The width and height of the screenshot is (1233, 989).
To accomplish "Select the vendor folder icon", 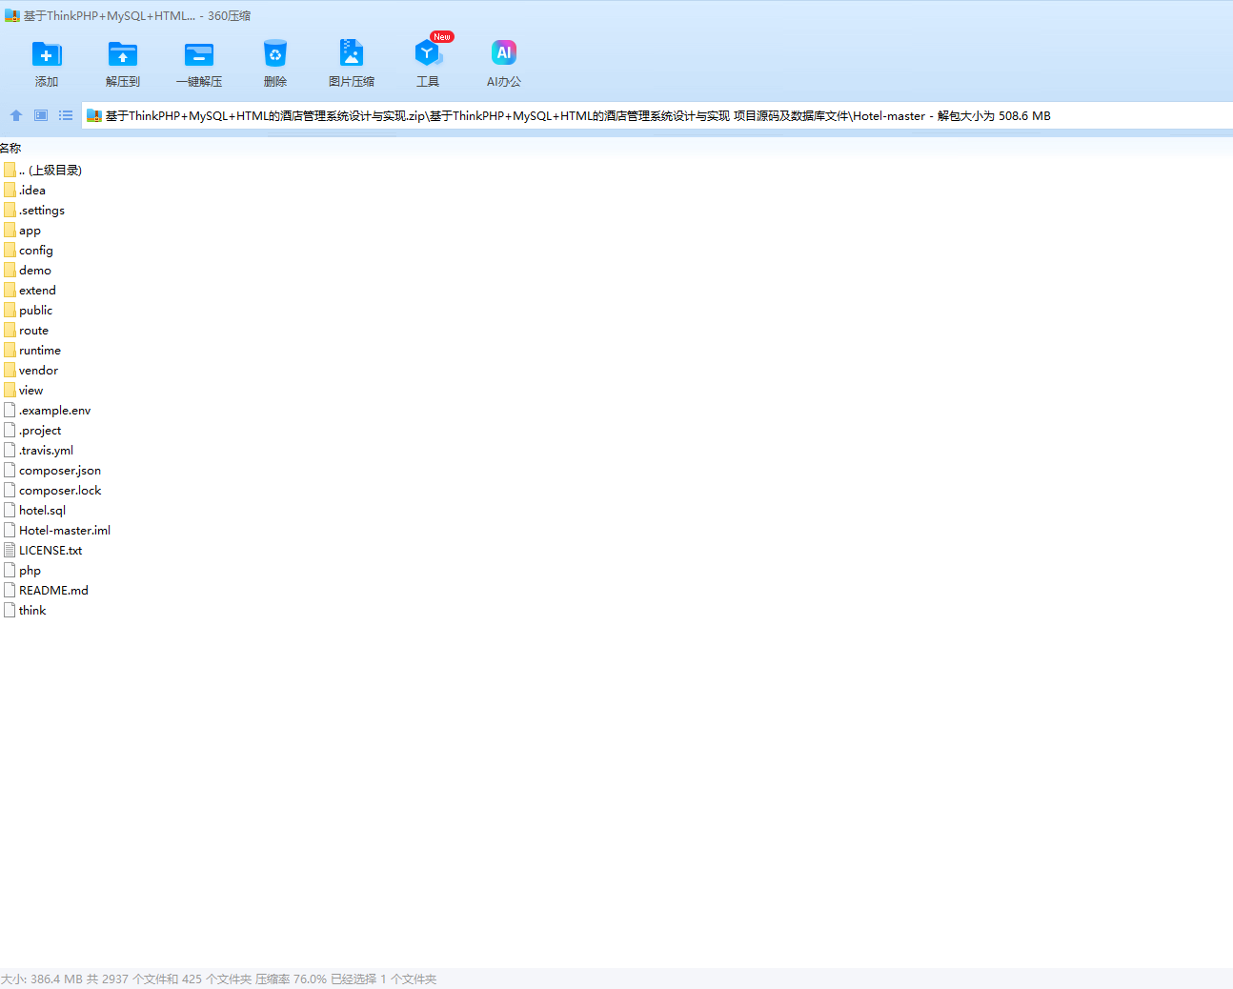I will coord(10,370).
